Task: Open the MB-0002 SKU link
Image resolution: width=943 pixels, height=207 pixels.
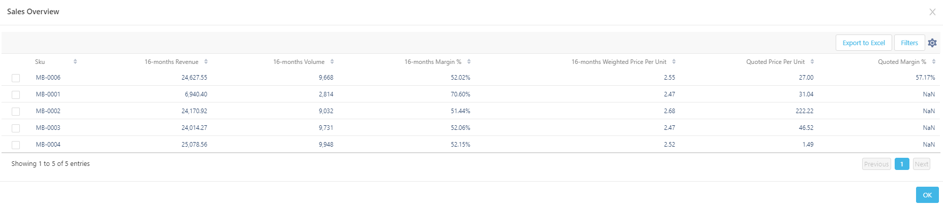Action: point(48,111)
